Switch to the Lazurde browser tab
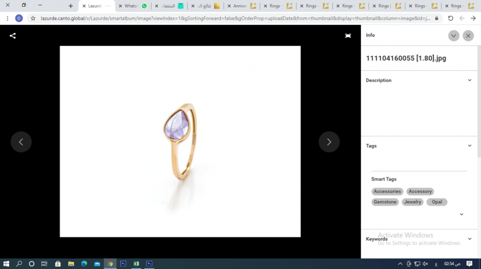This screenshot has height=269, width=481. coord(97,6)
